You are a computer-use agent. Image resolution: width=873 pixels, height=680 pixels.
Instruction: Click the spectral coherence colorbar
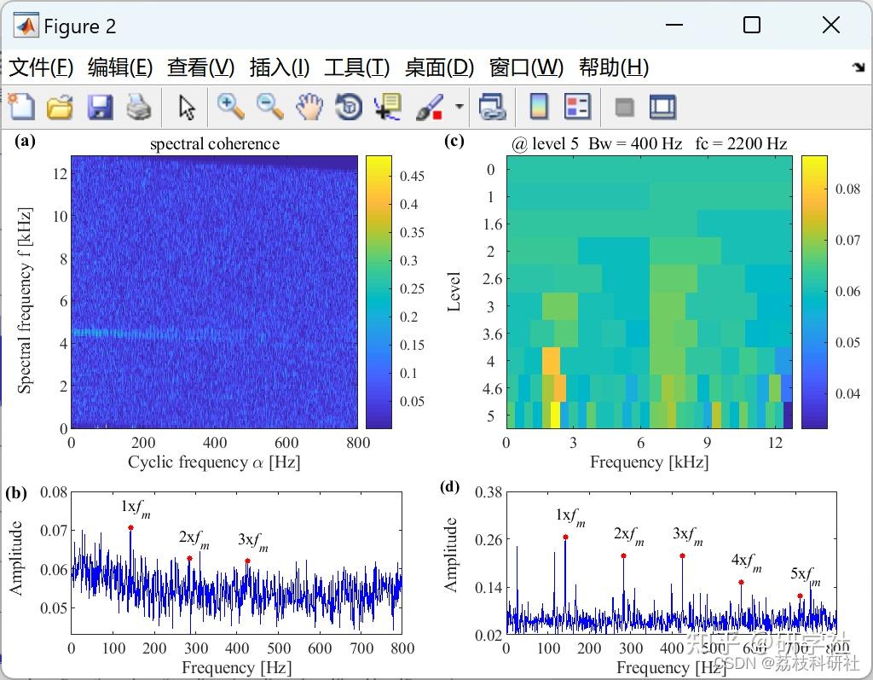click(x=379, y=292)
